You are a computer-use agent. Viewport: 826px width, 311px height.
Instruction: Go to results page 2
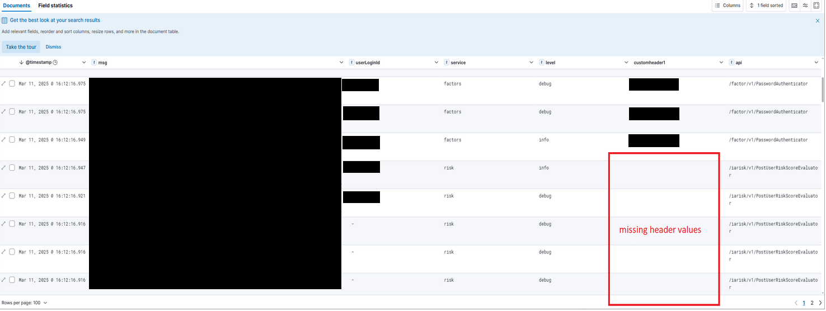point(812,303)
